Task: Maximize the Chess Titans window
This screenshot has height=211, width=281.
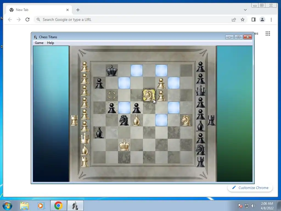Action: tap(238, 37)
